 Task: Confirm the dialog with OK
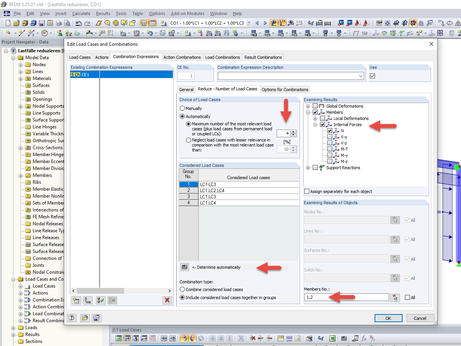click(388, 318)
